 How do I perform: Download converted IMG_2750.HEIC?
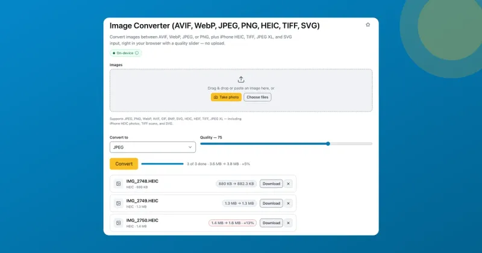tap(271, 223)
